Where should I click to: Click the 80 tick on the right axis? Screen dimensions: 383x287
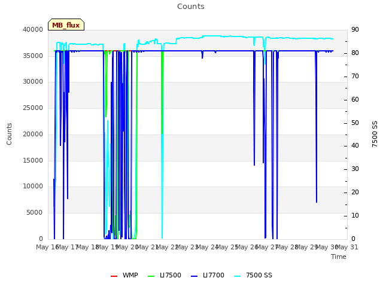pos(355,53)
